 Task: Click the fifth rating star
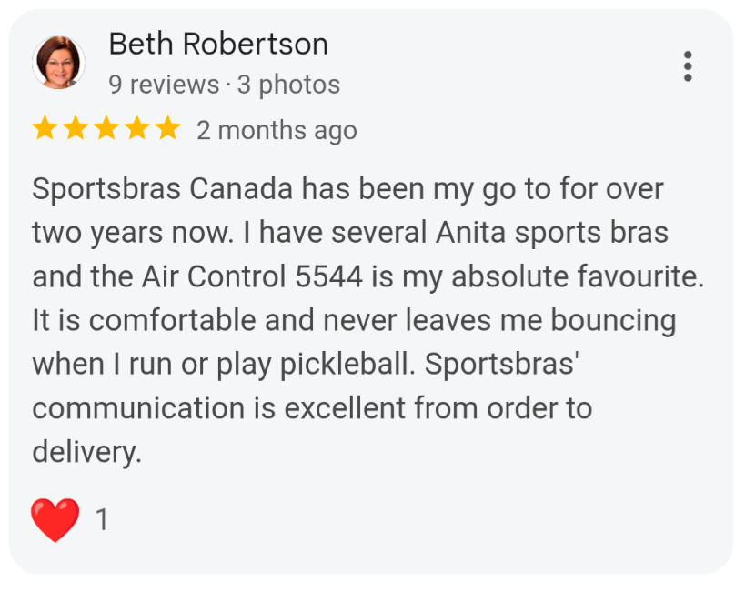[x=168, y=128]
